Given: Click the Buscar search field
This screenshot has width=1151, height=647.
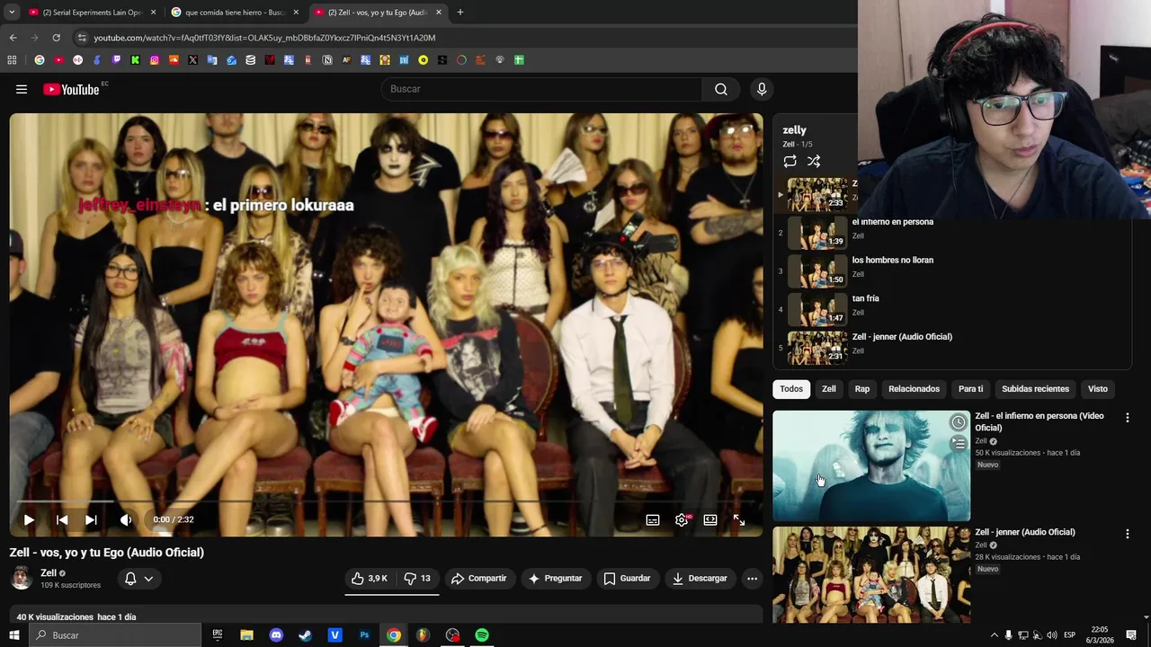Looking at the screenshot, I should tap(542, 89).
